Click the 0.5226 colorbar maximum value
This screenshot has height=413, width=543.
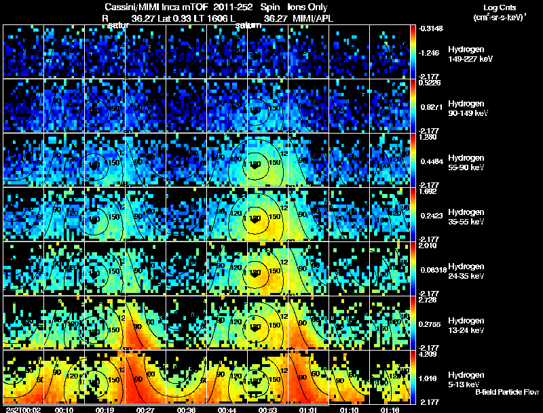430,83
